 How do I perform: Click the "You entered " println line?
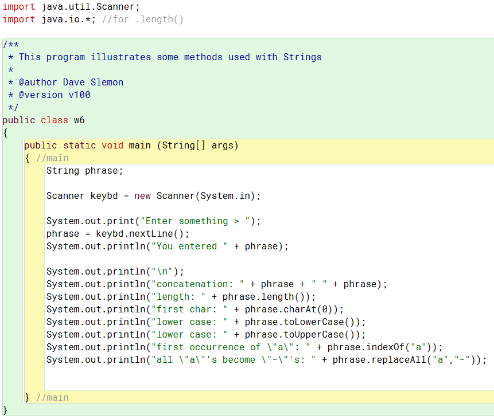point(168,246)
